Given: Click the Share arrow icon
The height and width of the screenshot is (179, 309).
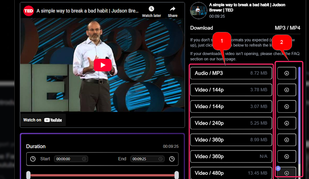Looking at the screenshot, I should coord(173,9).
